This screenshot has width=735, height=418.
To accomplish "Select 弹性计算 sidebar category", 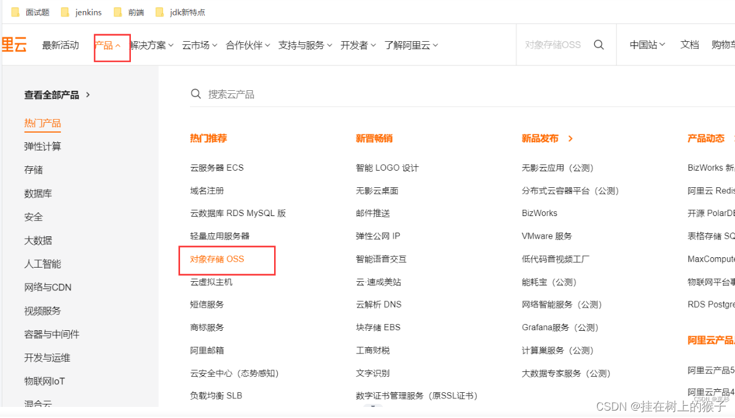I will pyautogui.click(x=42, y=147).
